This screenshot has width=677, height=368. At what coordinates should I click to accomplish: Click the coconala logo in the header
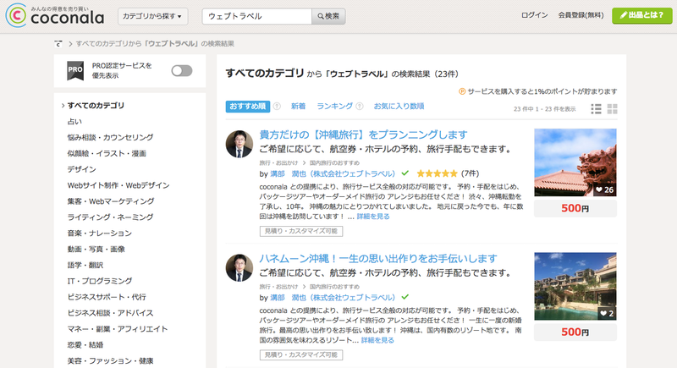(x=53, y=16)
